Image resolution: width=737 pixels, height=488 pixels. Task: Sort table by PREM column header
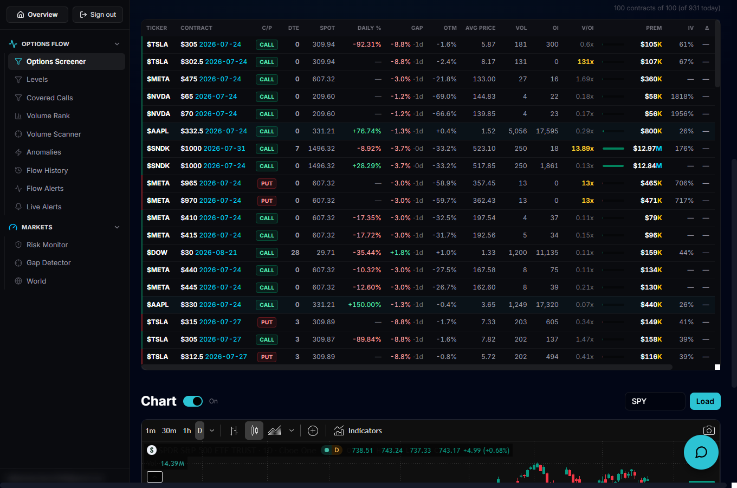(x=654, y=28)
